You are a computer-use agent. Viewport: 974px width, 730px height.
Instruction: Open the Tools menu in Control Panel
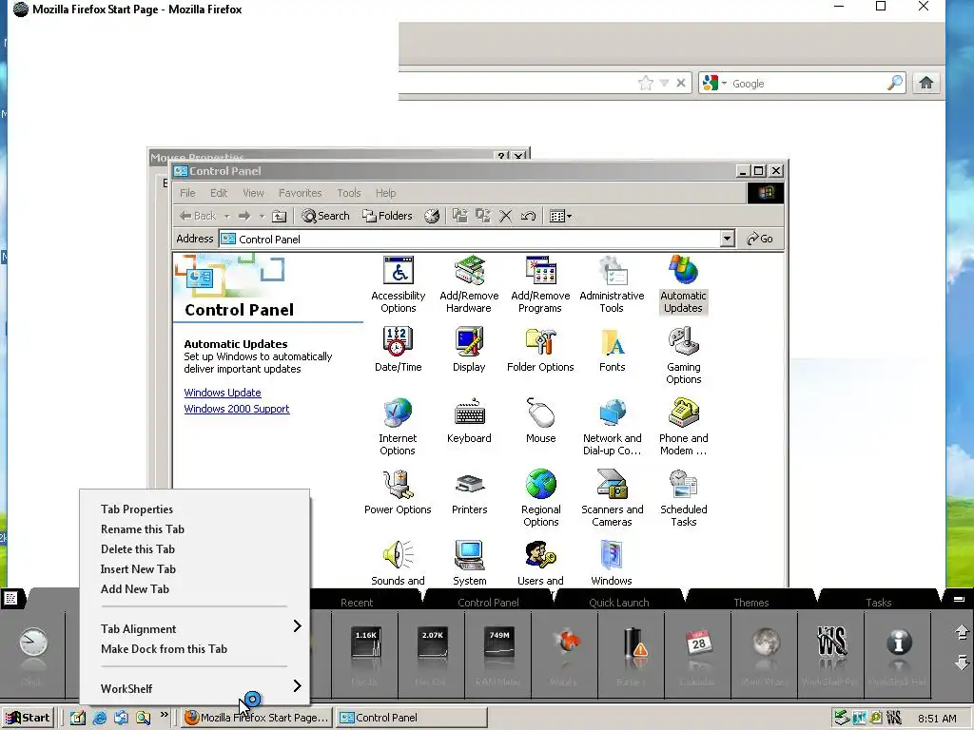348,193
